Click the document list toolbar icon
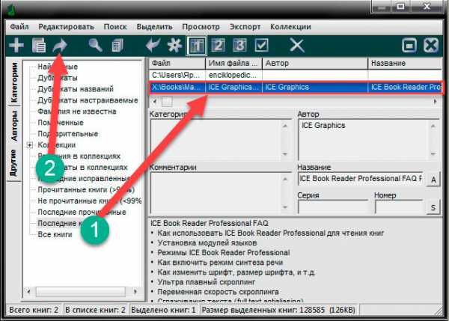 pos(38,45)
